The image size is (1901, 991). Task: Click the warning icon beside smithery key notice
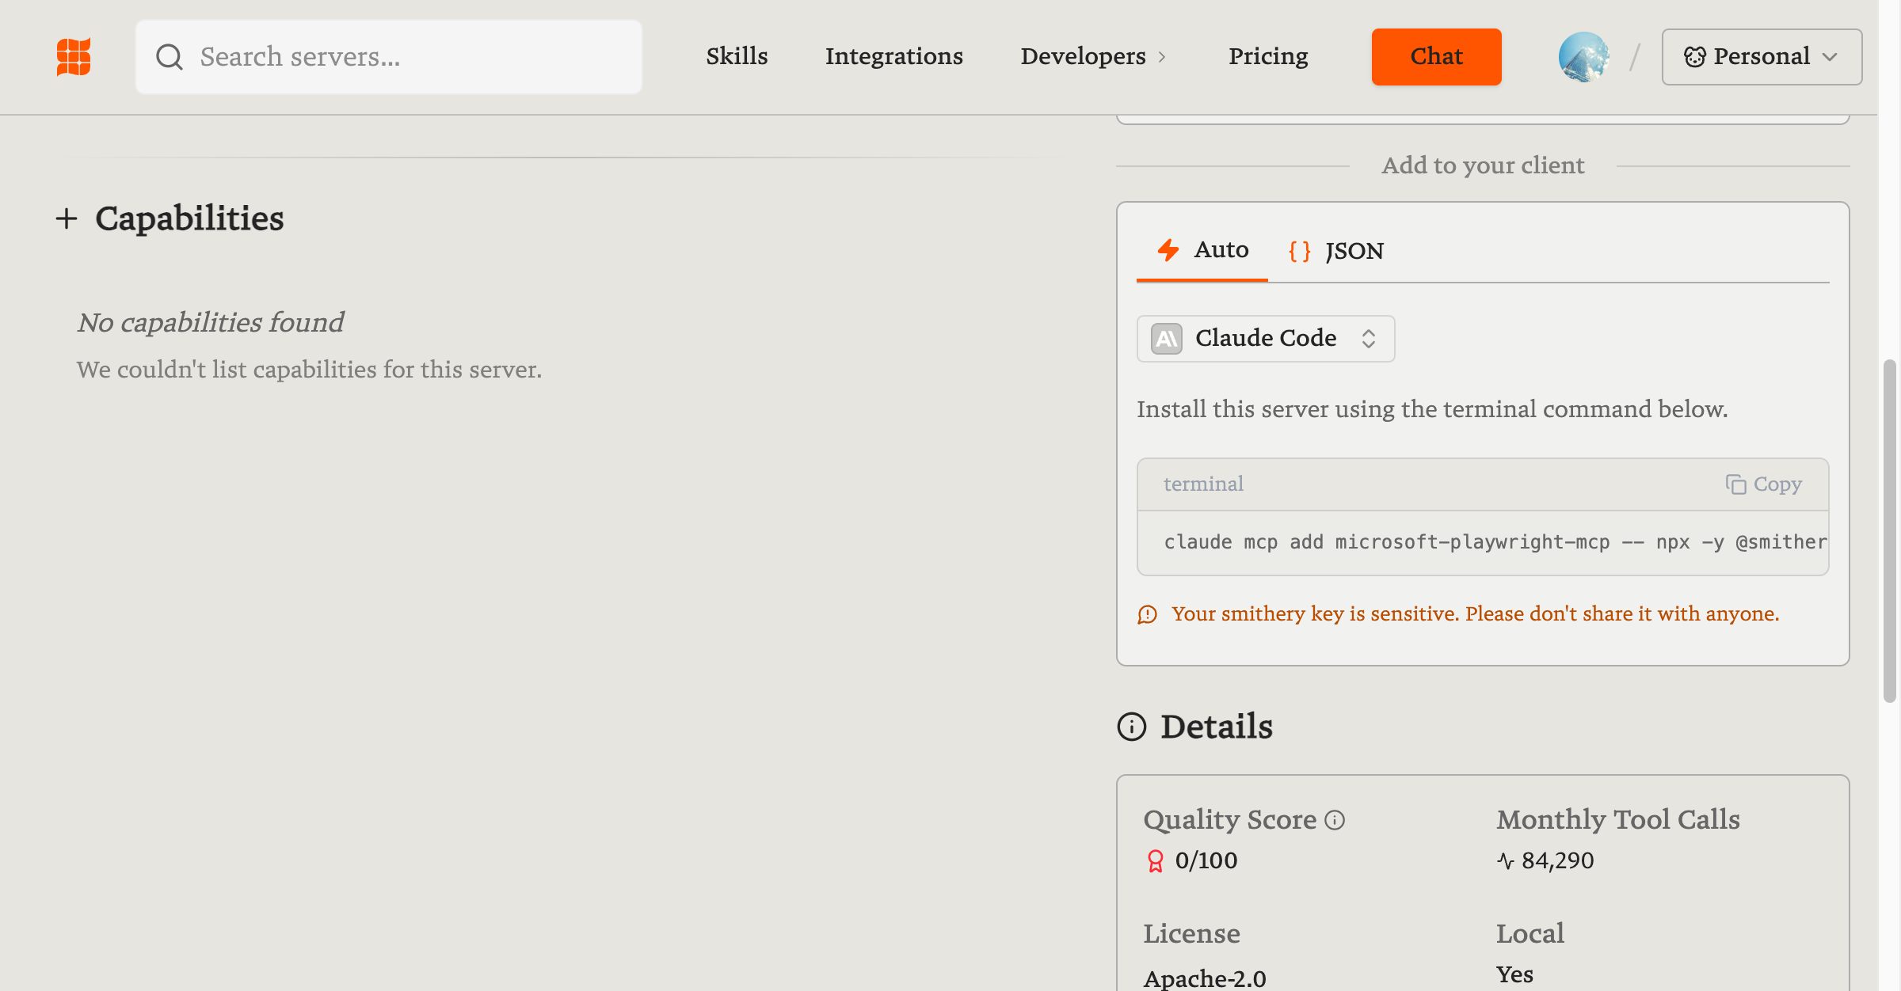[x=1148, y=615]
